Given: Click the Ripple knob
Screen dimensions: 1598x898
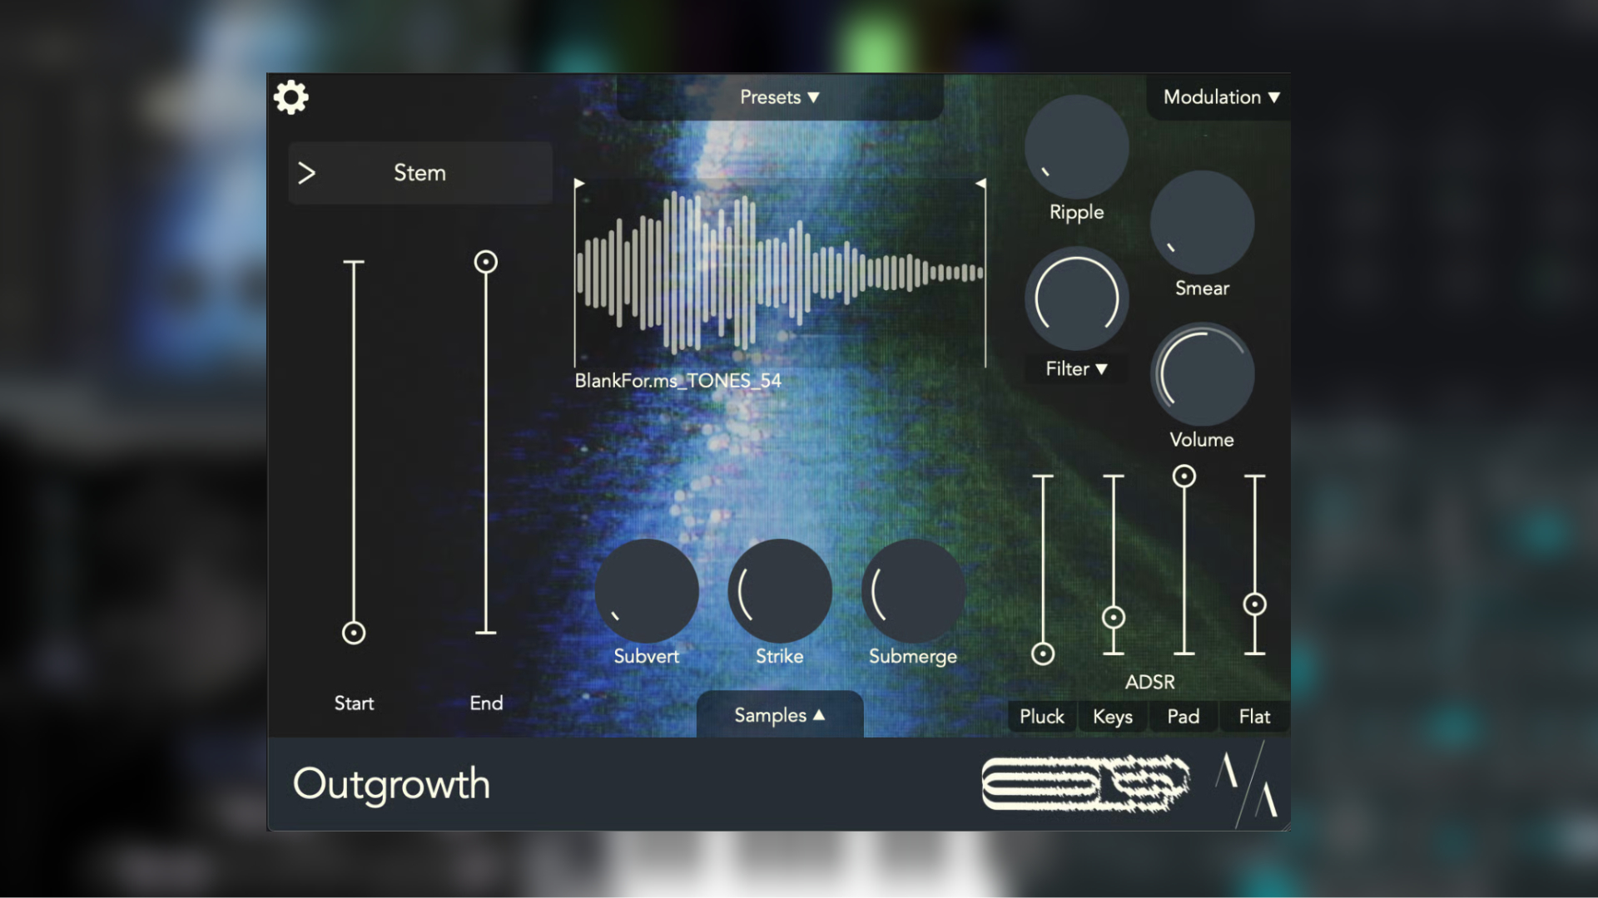Looking at the screenshot, I should 1076,147.
